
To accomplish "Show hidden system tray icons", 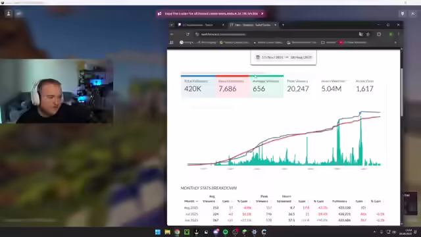I will (374, 232).
